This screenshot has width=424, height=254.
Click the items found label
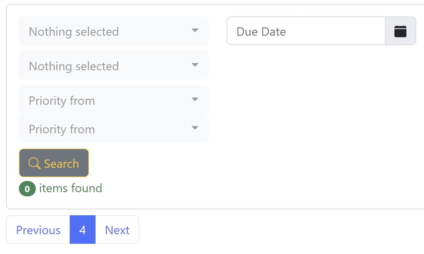71,188
